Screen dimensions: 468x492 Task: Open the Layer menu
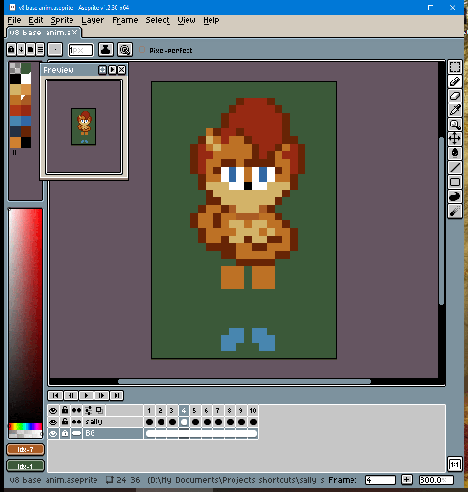93,20
